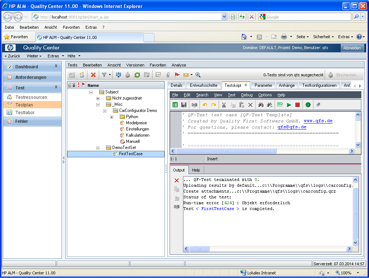Image resolution: width=369 pixels, height=278 pixels.
Task: Click the find and replace binoculars icon
Action: coord(270,105)
